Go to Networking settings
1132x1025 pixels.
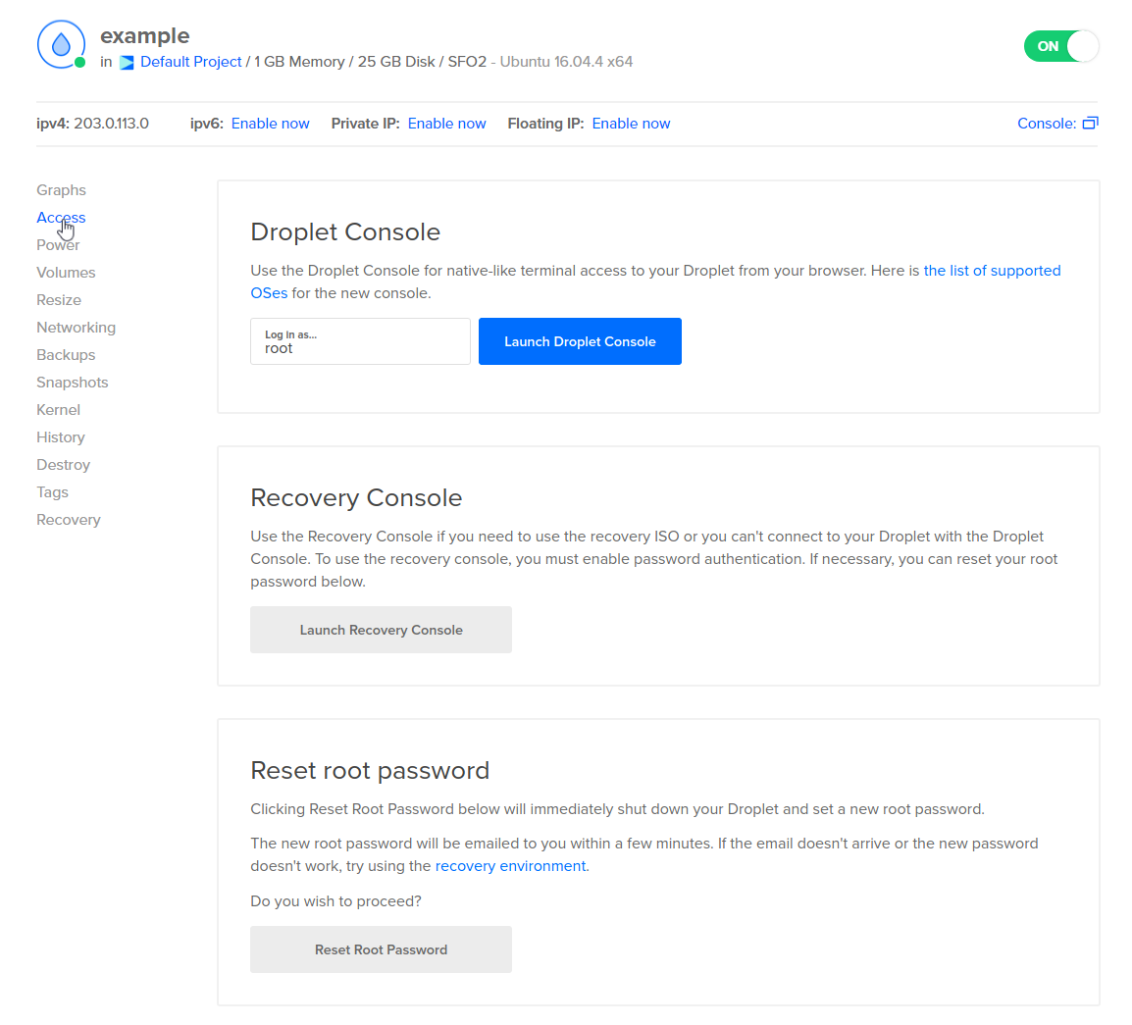click(x=77, y=327)
